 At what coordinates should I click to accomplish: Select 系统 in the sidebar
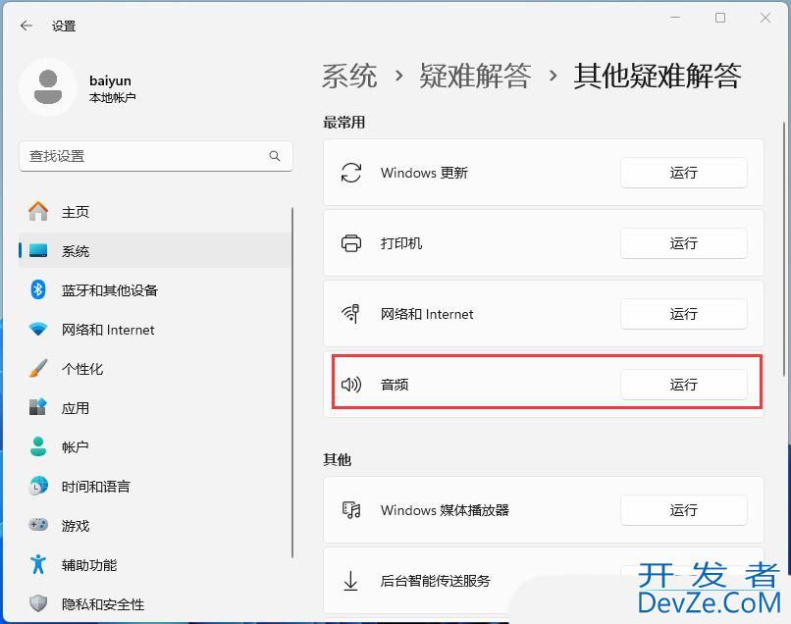(x=155, y=251)
